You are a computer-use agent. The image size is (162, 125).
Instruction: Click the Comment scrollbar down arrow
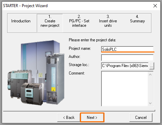click(150, 103)
